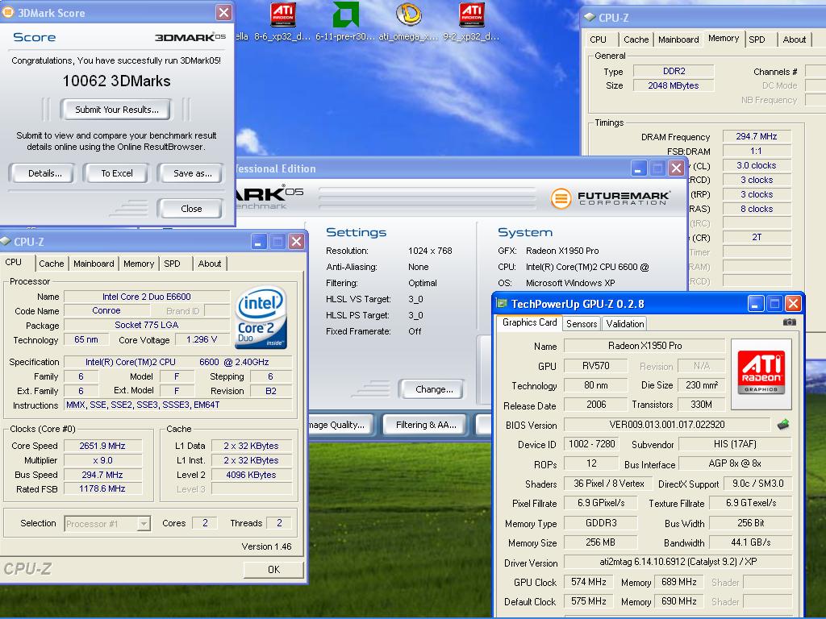Select SPD tab in background CPU-Z window

[757, 39]
